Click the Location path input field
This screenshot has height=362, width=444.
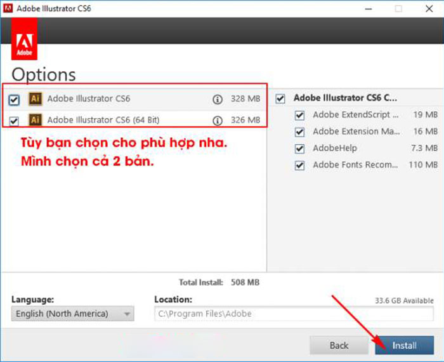(294, 314)
